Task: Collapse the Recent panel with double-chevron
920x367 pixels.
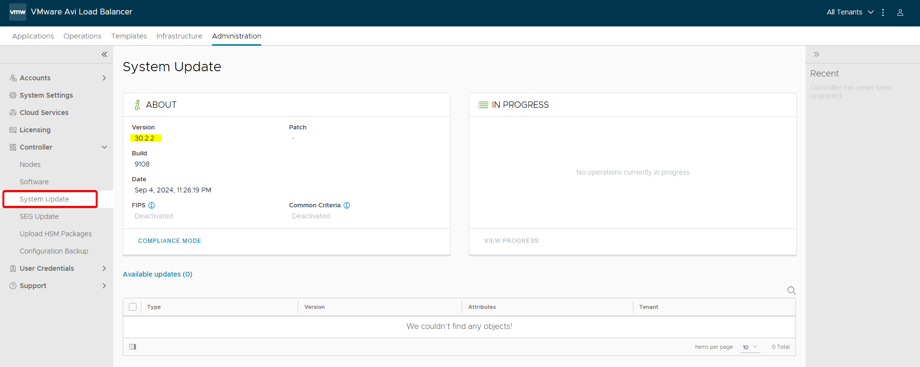Action: (816, 54)
